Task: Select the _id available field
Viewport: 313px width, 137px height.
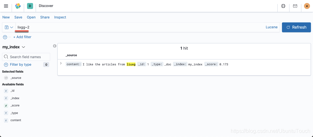Action: 13,91
